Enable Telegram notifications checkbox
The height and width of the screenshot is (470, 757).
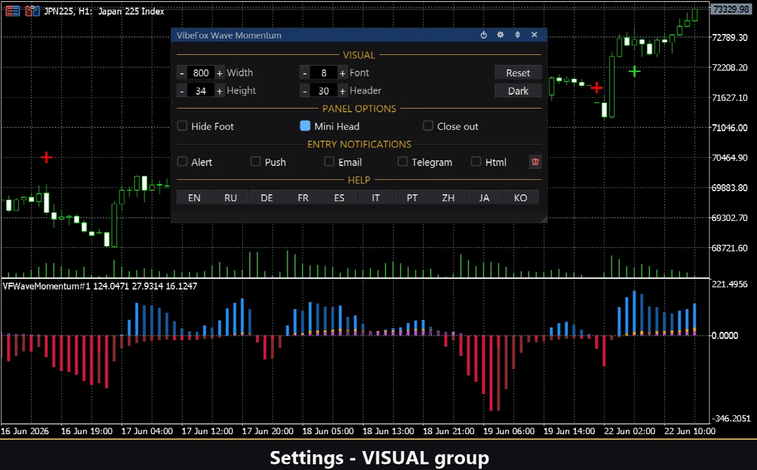402,162
